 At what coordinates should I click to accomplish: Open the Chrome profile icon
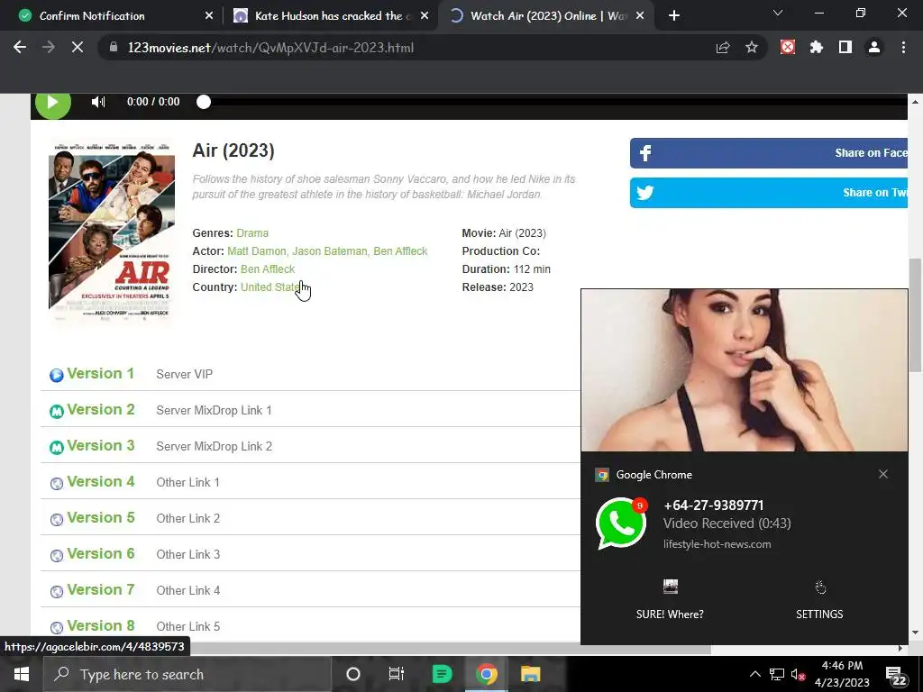pyautogui.click(x=874, y=47)
